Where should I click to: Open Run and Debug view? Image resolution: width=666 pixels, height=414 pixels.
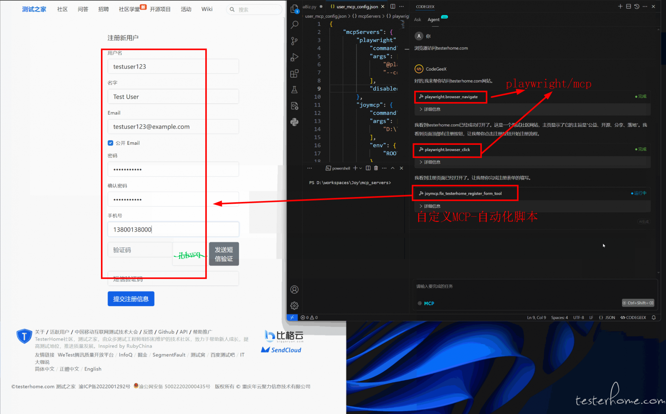pyautogui.click(x=294, y=57)
